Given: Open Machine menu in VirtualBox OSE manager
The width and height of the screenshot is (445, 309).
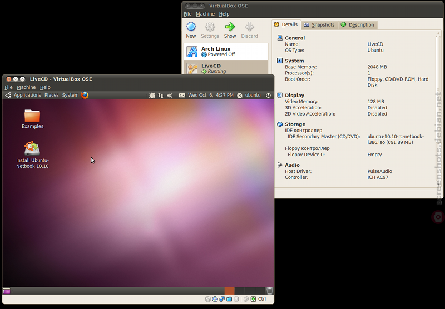Looking at the screenshot, I should coord(205,14).
